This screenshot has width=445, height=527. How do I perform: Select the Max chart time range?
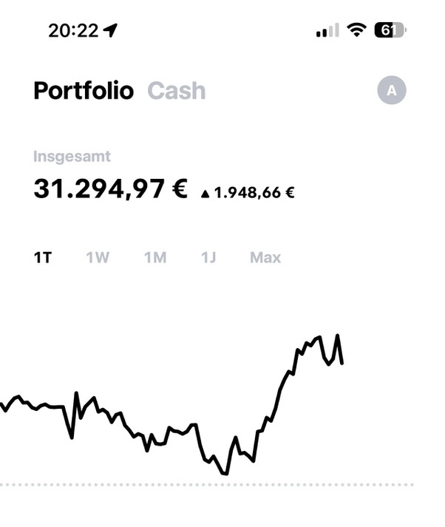point(265,258)
